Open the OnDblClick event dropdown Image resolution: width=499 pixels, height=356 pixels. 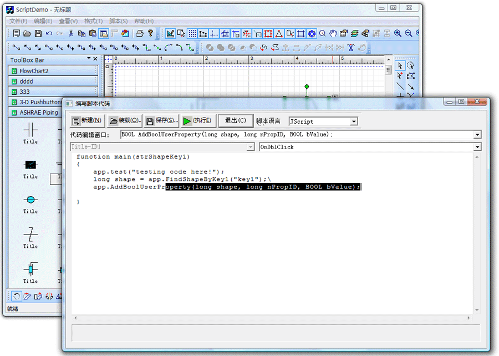click(477, 147)
